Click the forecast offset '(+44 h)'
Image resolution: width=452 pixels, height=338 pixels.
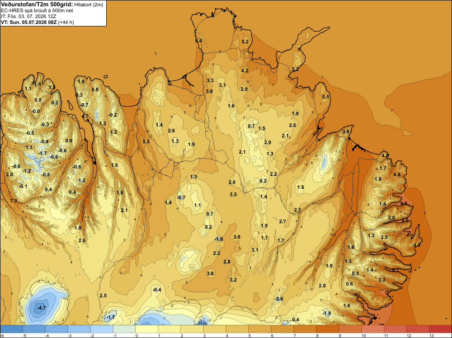click(66, 22)
